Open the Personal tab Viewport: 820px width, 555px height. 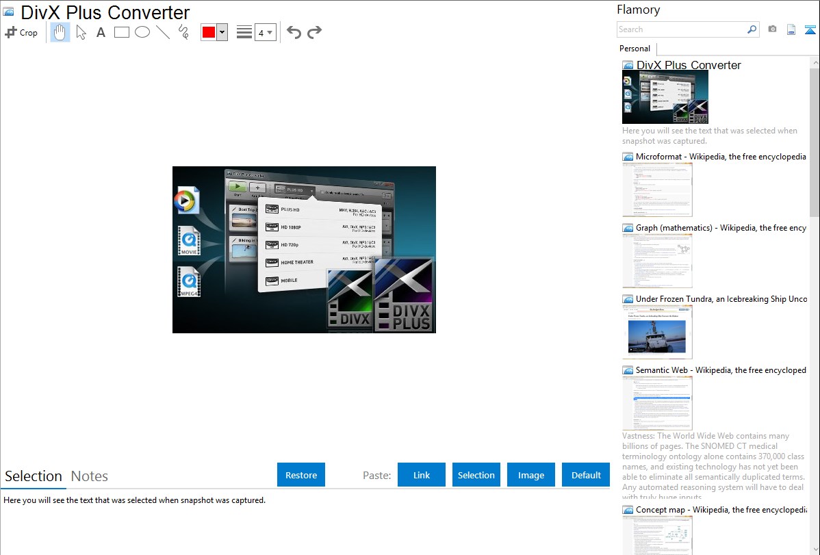[635, 49]
